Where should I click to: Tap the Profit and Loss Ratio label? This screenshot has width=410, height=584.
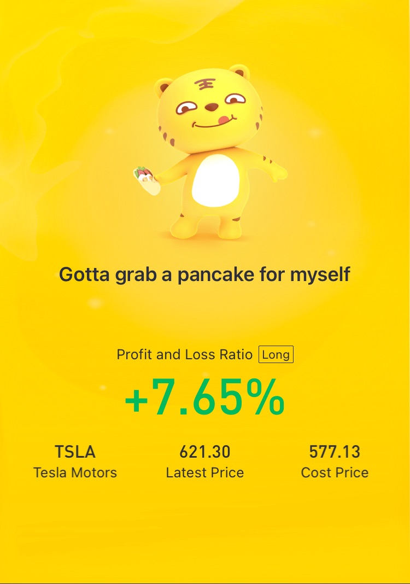click(x=184, y=354)
